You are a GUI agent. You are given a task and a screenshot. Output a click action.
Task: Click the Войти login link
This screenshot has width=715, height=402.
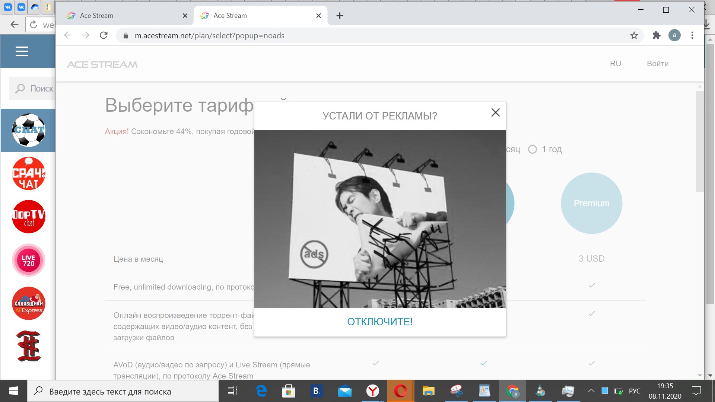(658, 64)
